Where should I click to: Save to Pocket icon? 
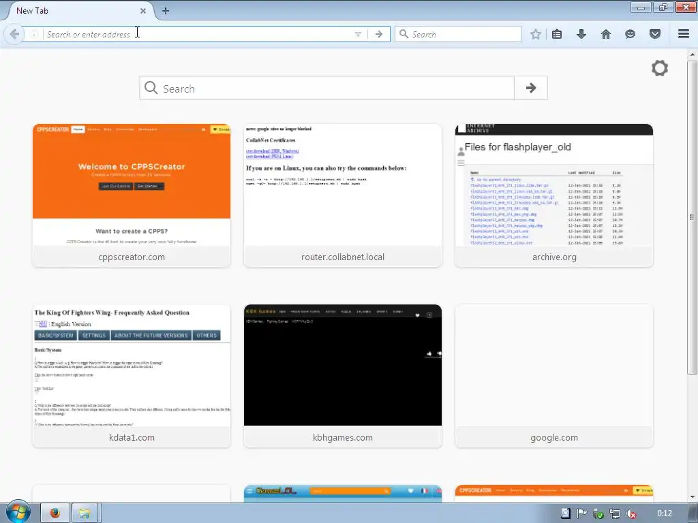coord(655,34)
